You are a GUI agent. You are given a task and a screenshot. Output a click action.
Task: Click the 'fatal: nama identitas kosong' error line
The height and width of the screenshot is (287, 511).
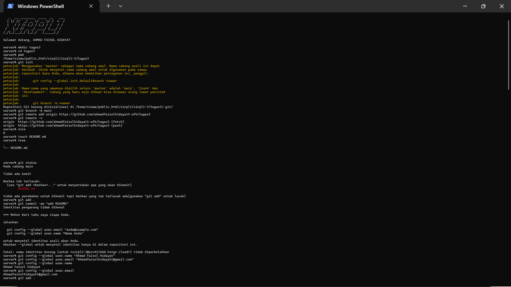tap(86, 252)
